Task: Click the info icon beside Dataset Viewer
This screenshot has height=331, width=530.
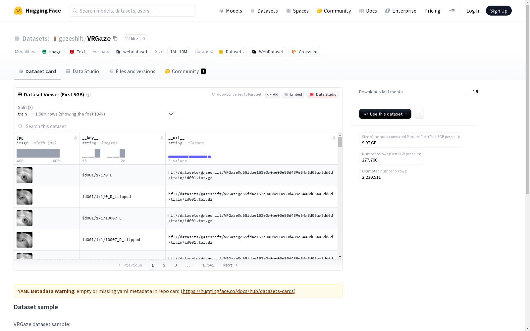Action: click(x=88, y=95)
